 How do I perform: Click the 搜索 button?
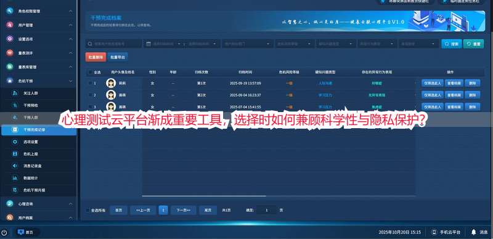pyautogui.click(x=452, y=44)
